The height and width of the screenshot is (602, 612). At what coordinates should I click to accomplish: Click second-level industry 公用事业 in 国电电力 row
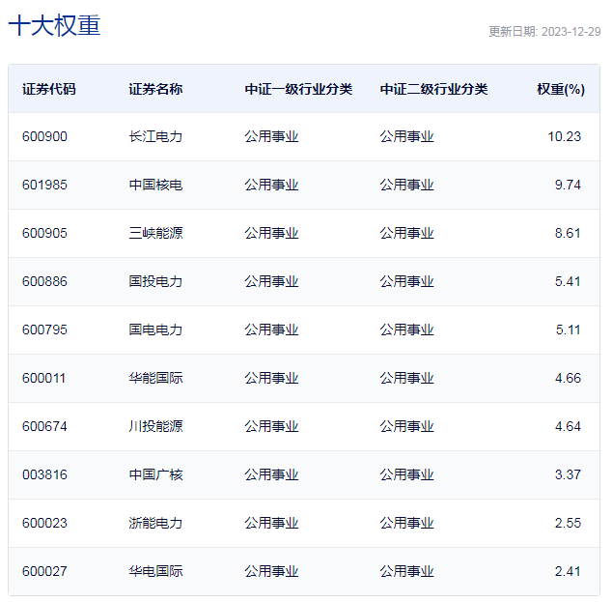coord(407,330)
